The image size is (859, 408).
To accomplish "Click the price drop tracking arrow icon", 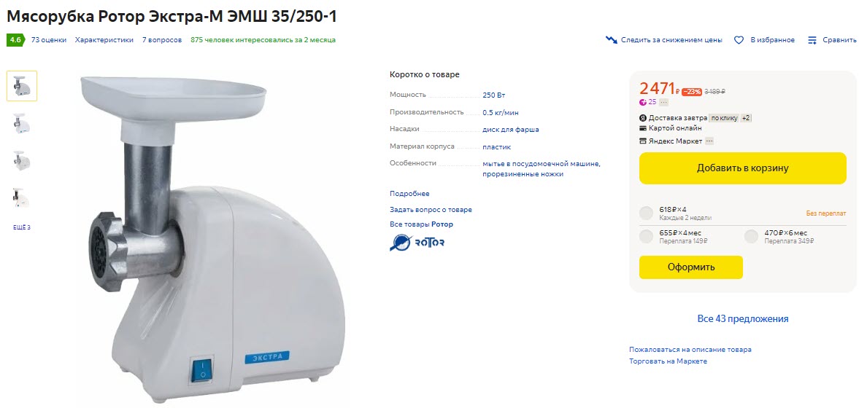I will pos(612,40).
